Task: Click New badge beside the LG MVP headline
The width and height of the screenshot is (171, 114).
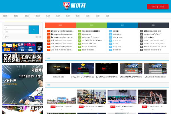Action: pos(81,107)
